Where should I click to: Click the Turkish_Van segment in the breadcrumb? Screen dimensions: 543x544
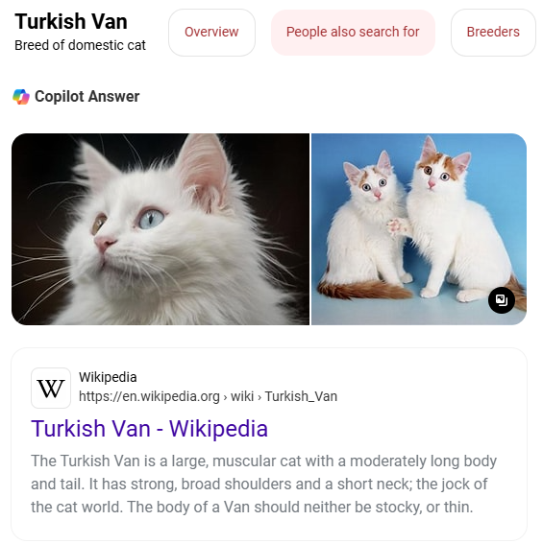tap(301, 396)
